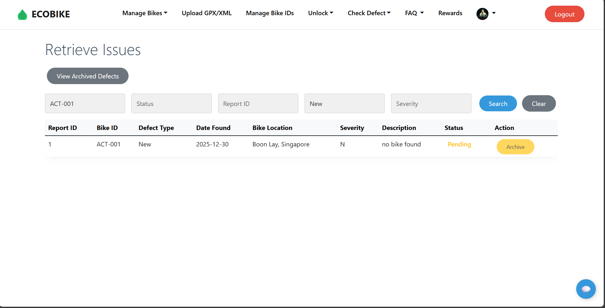Screen dimensions: 605x308
Task: Click the Report ID filter field
Action: click(258, 103)
